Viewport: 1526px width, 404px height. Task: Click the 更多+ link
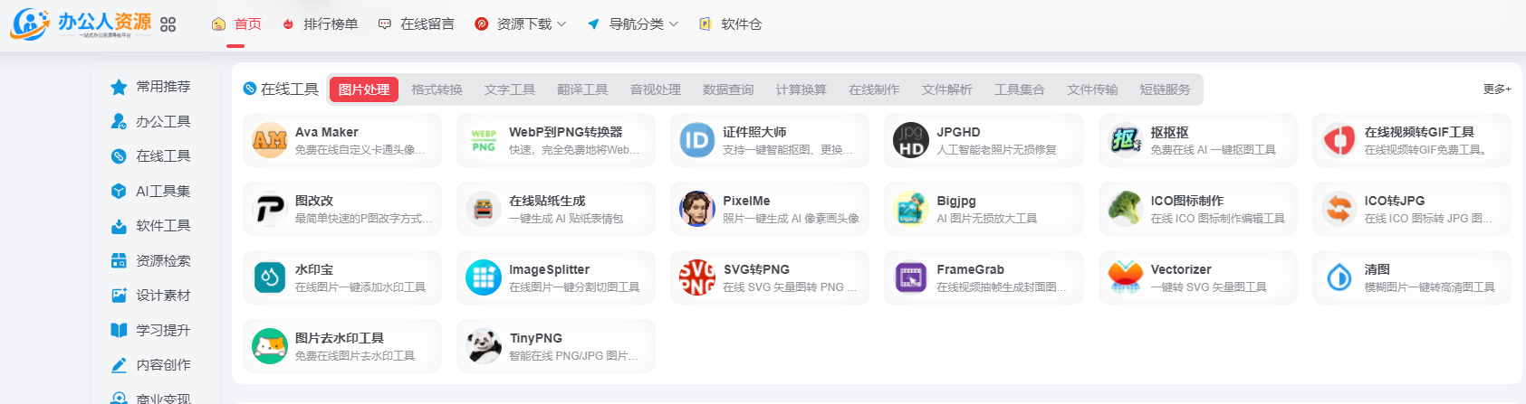tap(1497, 89)
